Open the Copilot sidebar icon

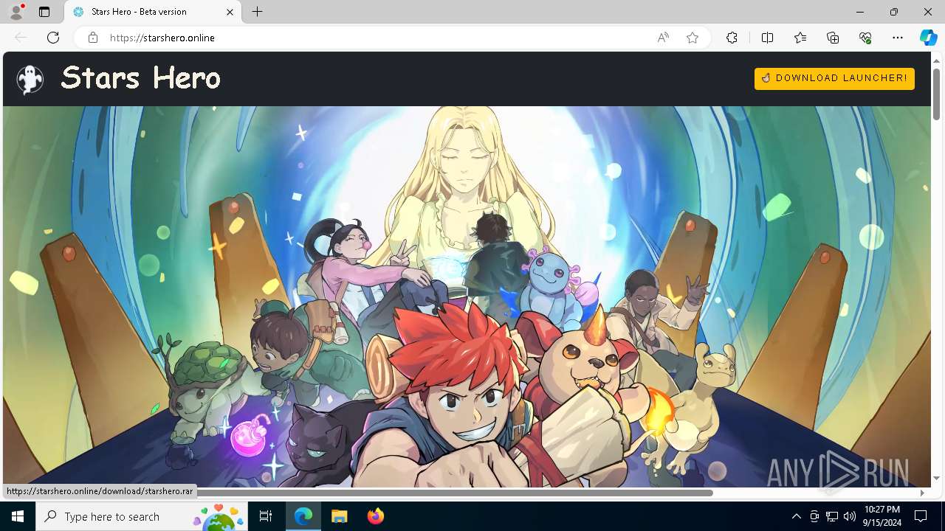point(928,38)
